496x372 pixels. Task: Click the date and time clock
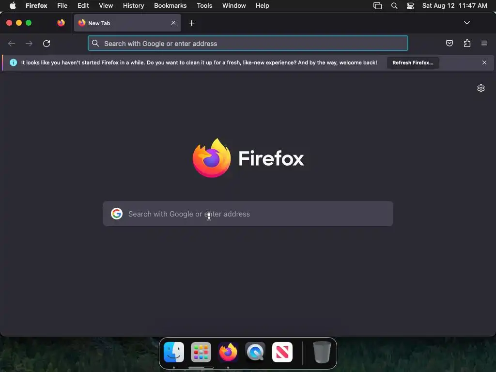[x=454, y=6]
